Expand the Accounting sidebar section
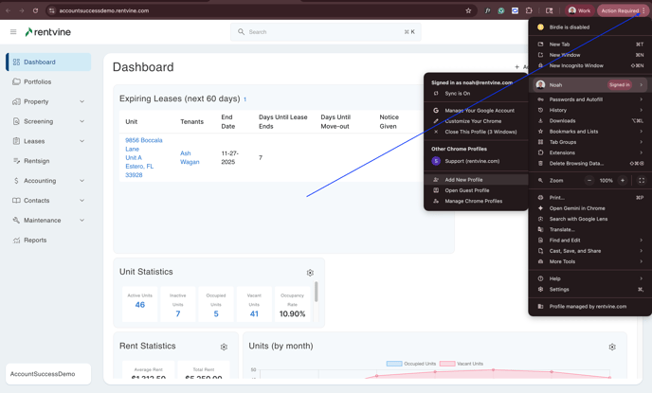This screenshot has height=393, width=652. pos(81,181)
